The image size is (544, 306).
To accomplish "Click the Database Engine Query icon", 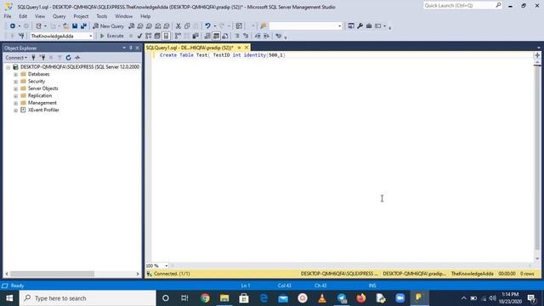I will click(131, 26).
